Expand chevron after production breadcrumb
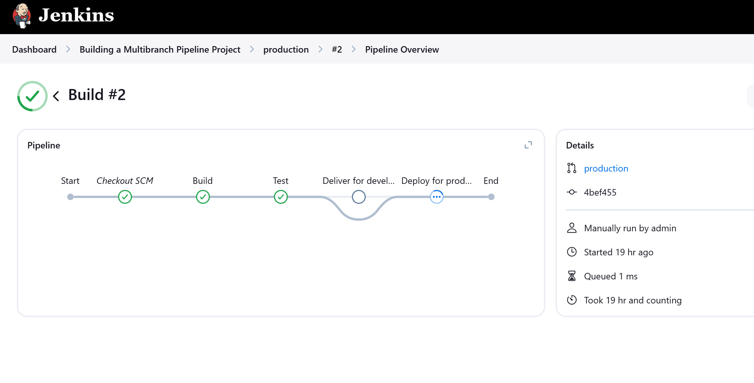Image resolution: width=754 pixels, height=383 pixels. [320, 49]
